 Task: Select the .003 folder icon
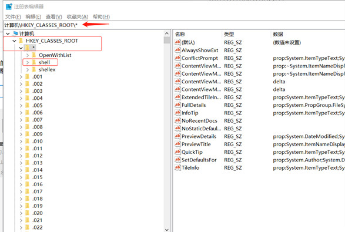click(x=27, y=91)
